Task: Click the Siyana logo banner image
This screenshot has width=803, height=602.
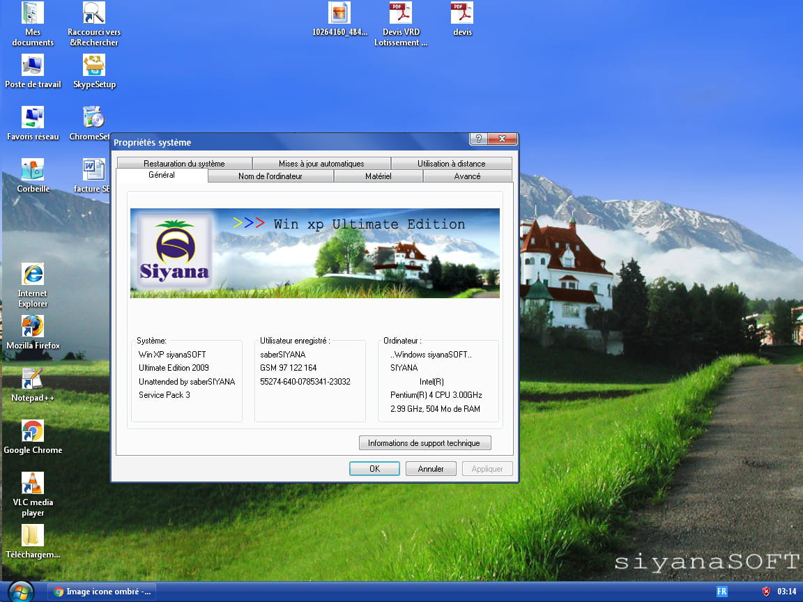Action: point(315,253)
